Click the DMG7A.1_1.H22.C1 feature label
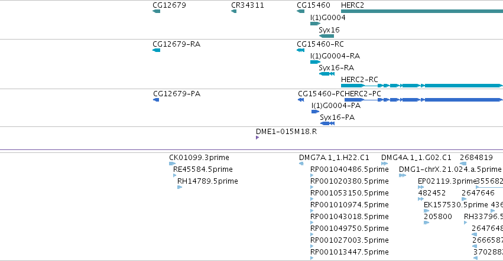 pyautogui.click(x=334, y=158)
